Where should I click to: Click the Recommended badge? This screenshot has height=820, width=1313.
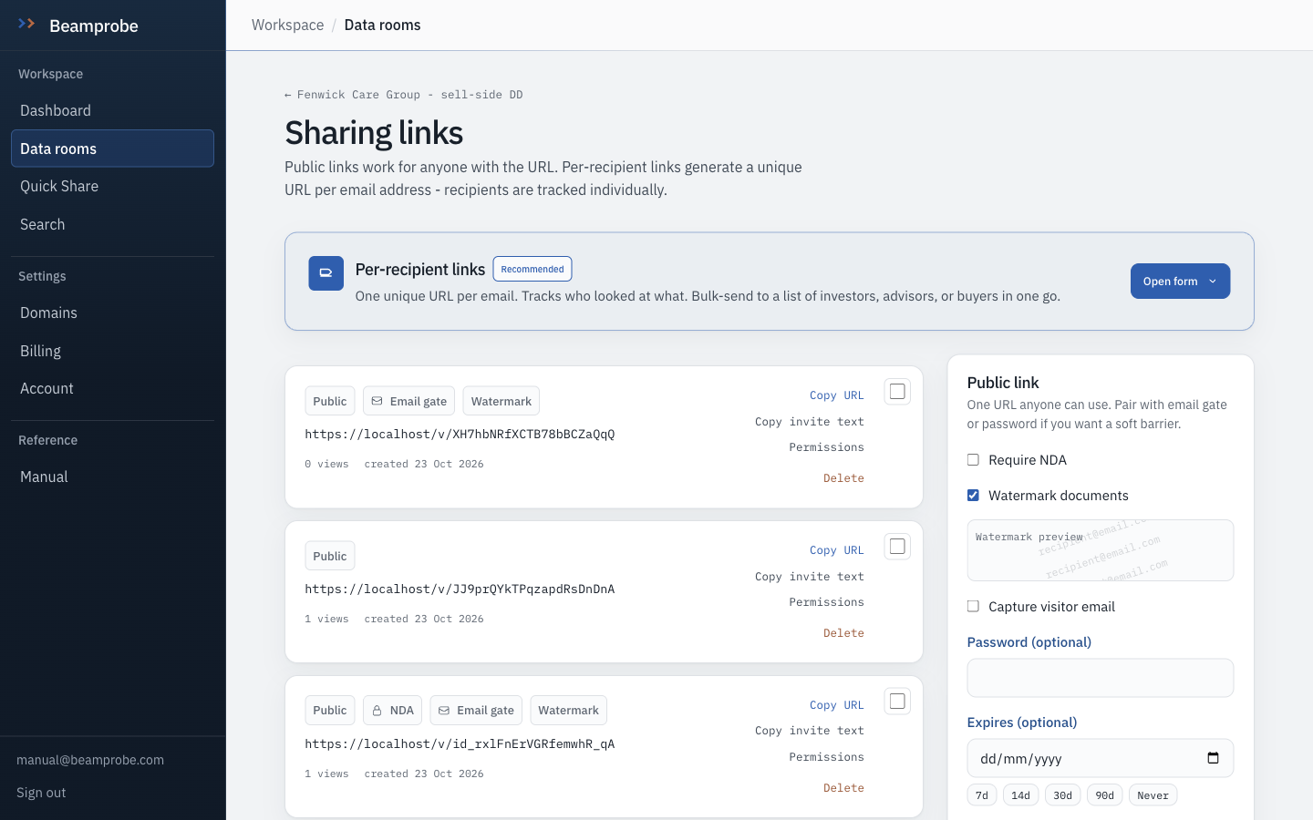(532, 269)
